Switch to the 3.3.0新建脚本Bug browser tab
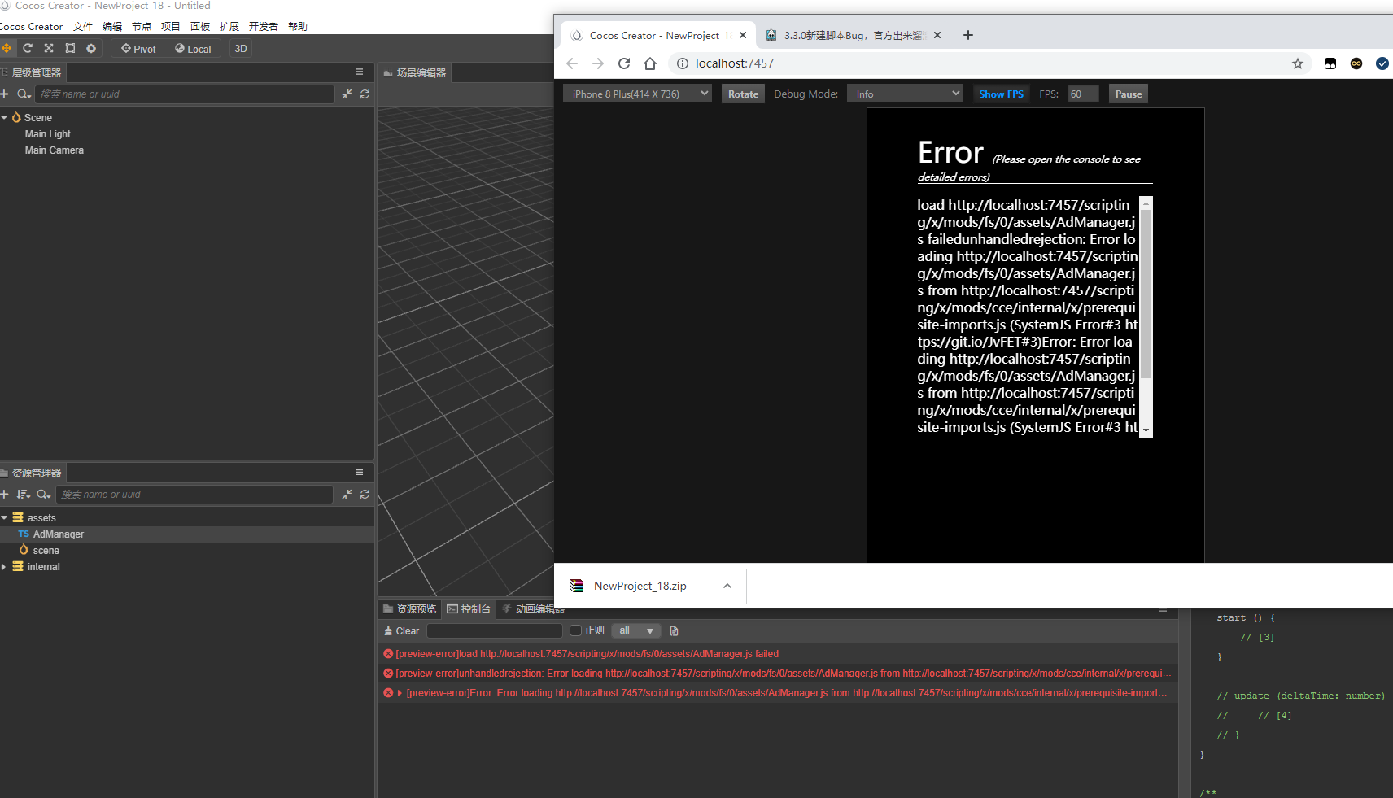 point(853,35)
